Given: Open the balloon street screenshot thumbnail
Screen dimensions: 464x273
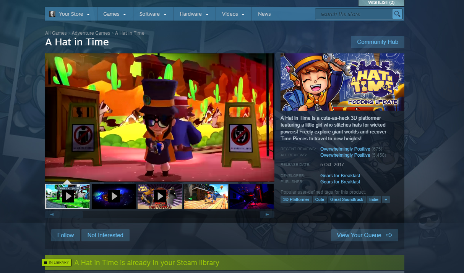Looking at the screenshot, I should tap(206, 196).
